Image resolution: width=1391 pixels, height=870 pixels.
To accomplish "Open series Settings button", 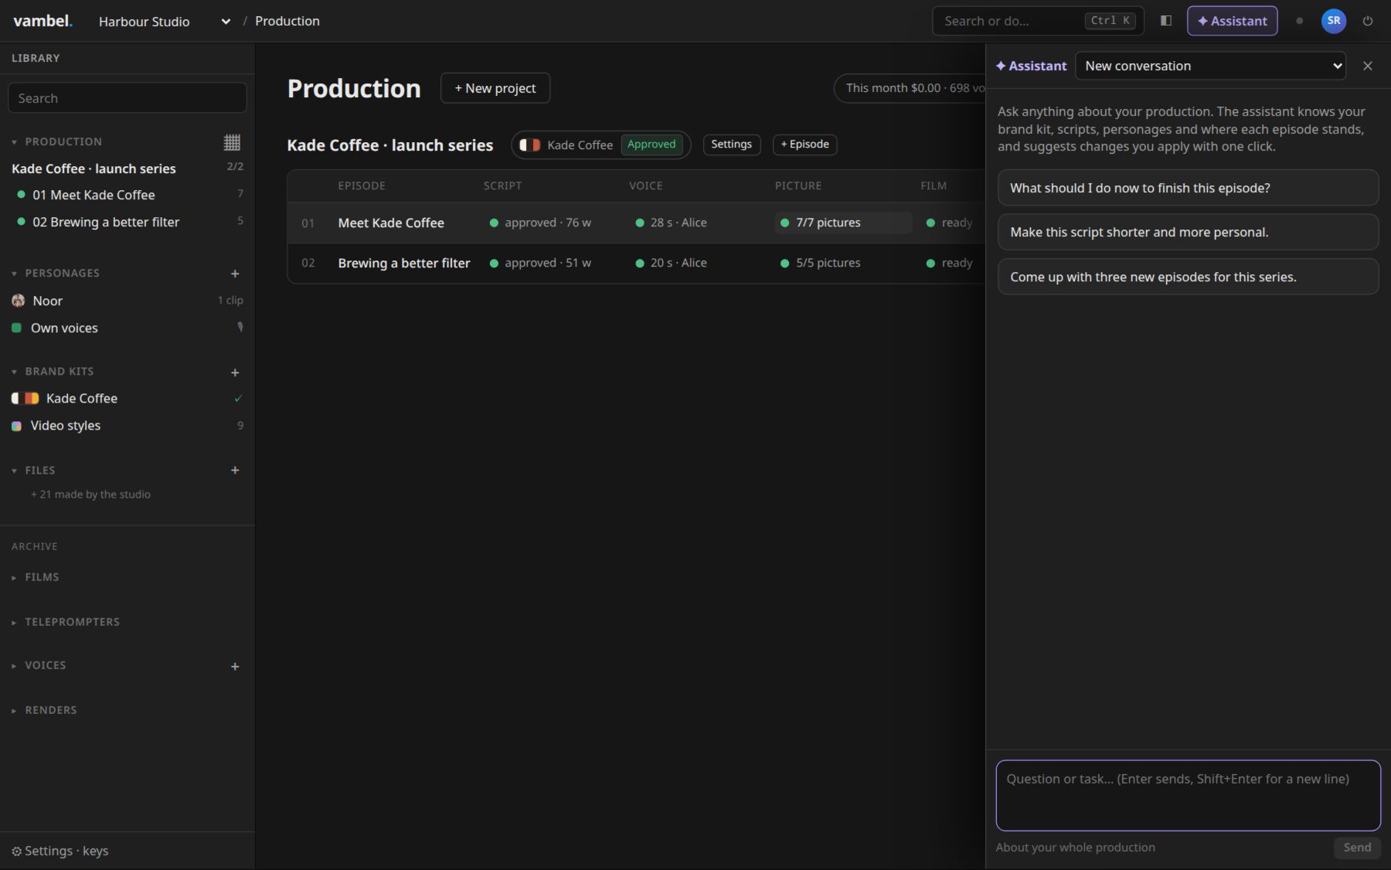I will [731, 144].
